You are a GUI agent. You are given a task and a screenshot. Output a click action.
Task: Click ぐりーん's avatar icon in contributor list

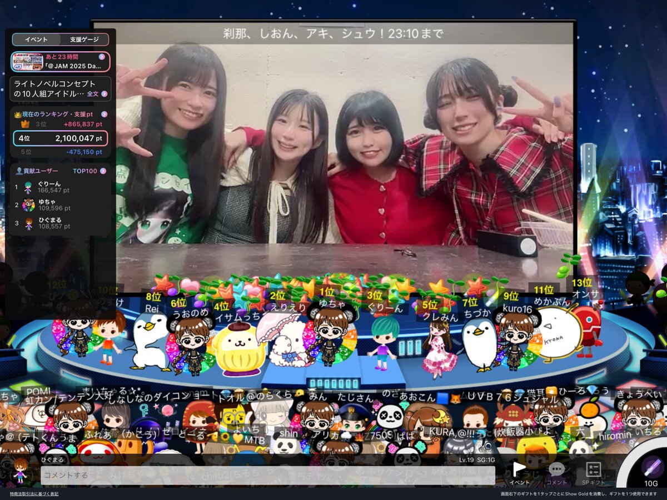pos(28,188)
